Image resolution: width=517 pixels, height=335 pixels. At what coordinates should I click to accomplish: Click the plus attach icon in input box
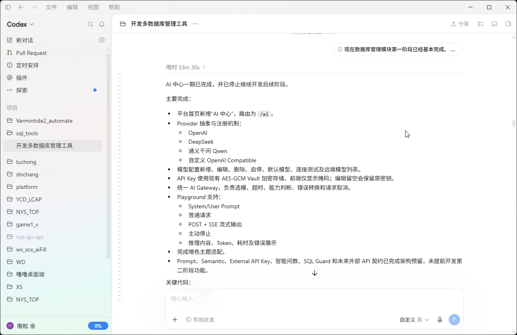coord(175,320)
